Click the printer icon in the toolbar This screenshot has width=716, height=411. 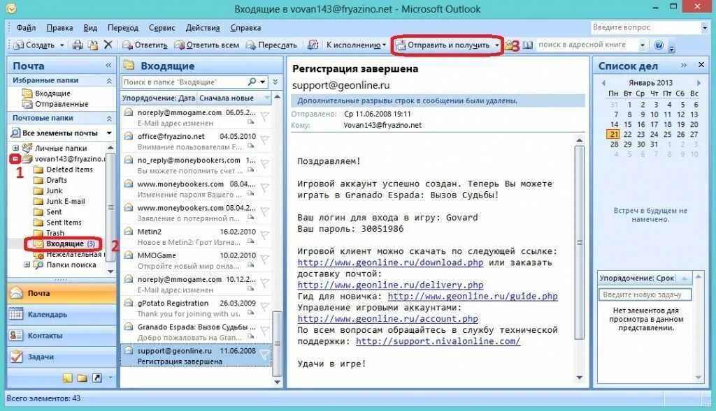pyautogui.click(x=78, y=45)
